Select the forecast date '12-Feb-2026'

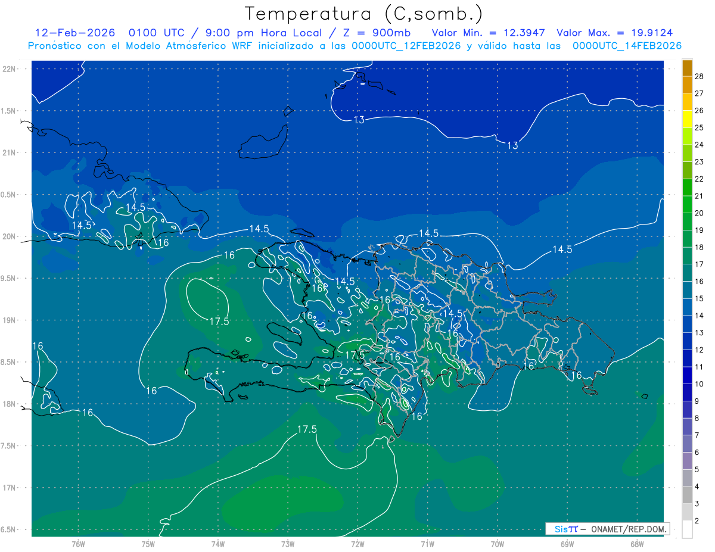75,33
